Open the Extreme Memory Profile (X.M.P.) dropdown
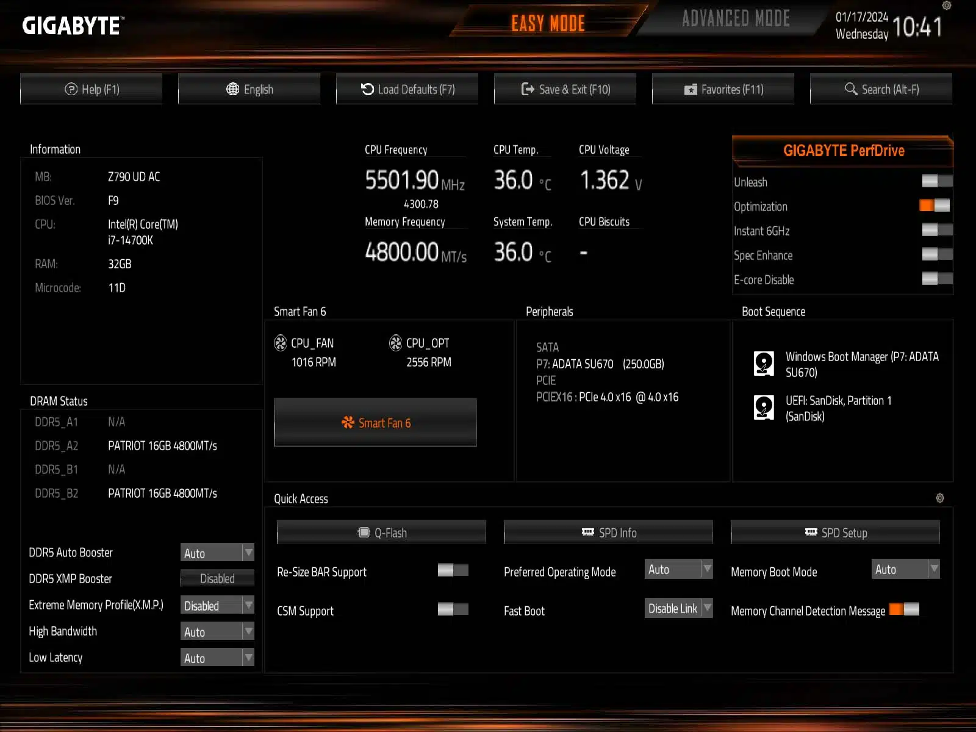Viewport: 976px width, 732px height. coord(217,605)
